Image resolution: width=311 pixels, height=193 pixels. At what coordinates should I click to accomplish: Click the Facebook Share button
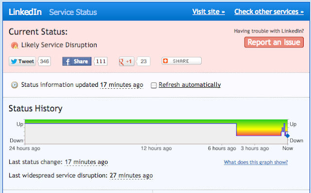click(77, 62)
